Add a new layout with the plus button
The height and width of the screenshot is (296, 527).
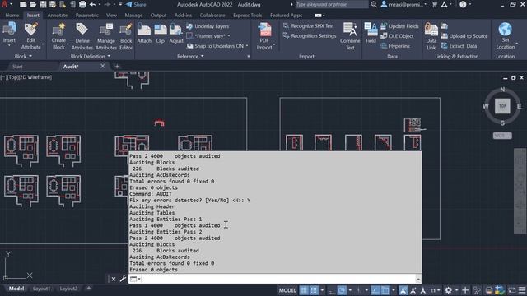pyautogui.click(x=89, y=288)
